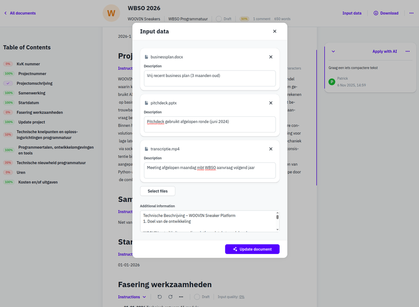Remove the pitchdeck.pptx file
419x307 pixels.
(x=271, y=103)
